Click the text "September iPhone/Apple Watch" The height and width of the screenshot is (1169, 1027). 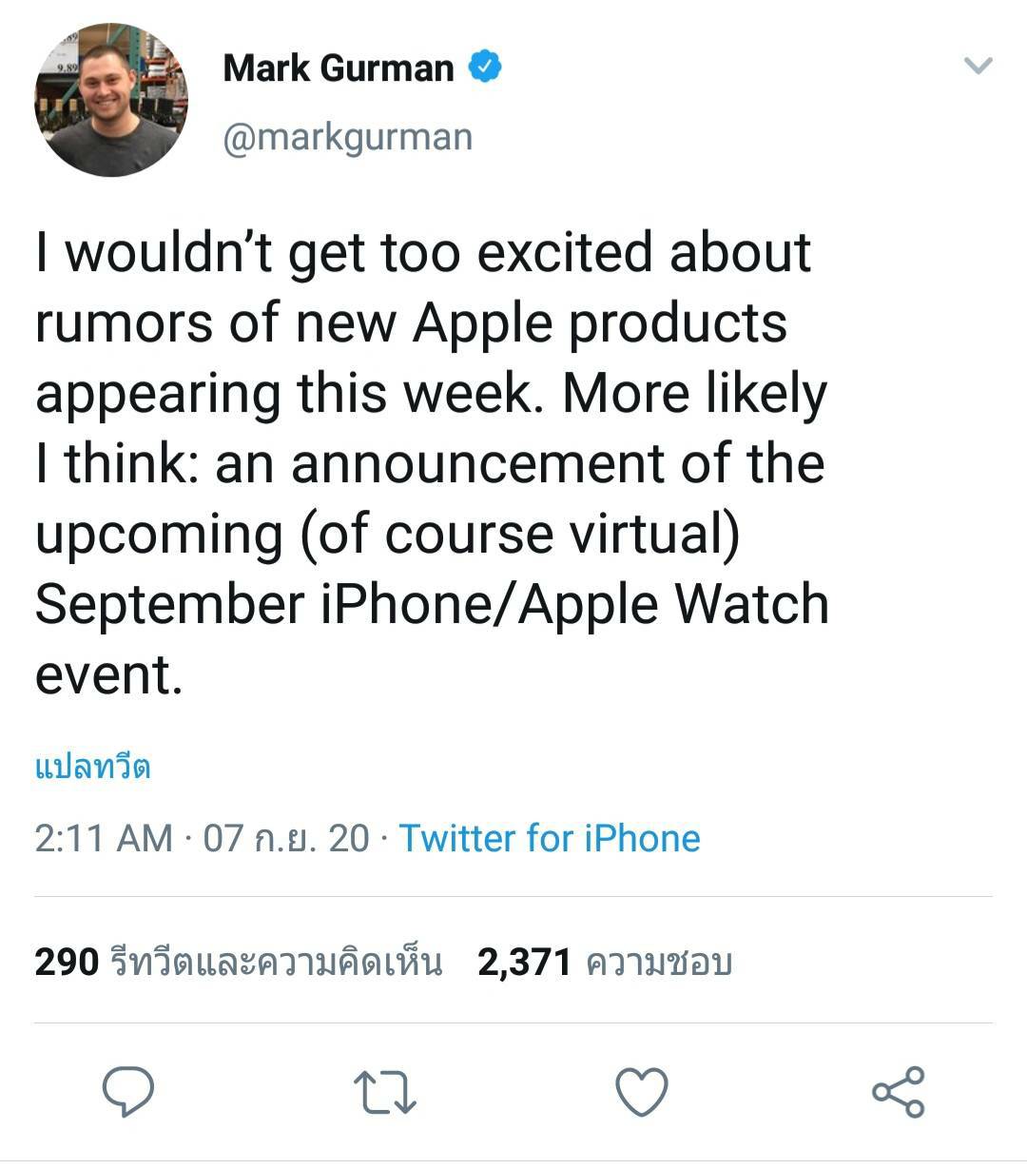[x=432, y=604]
